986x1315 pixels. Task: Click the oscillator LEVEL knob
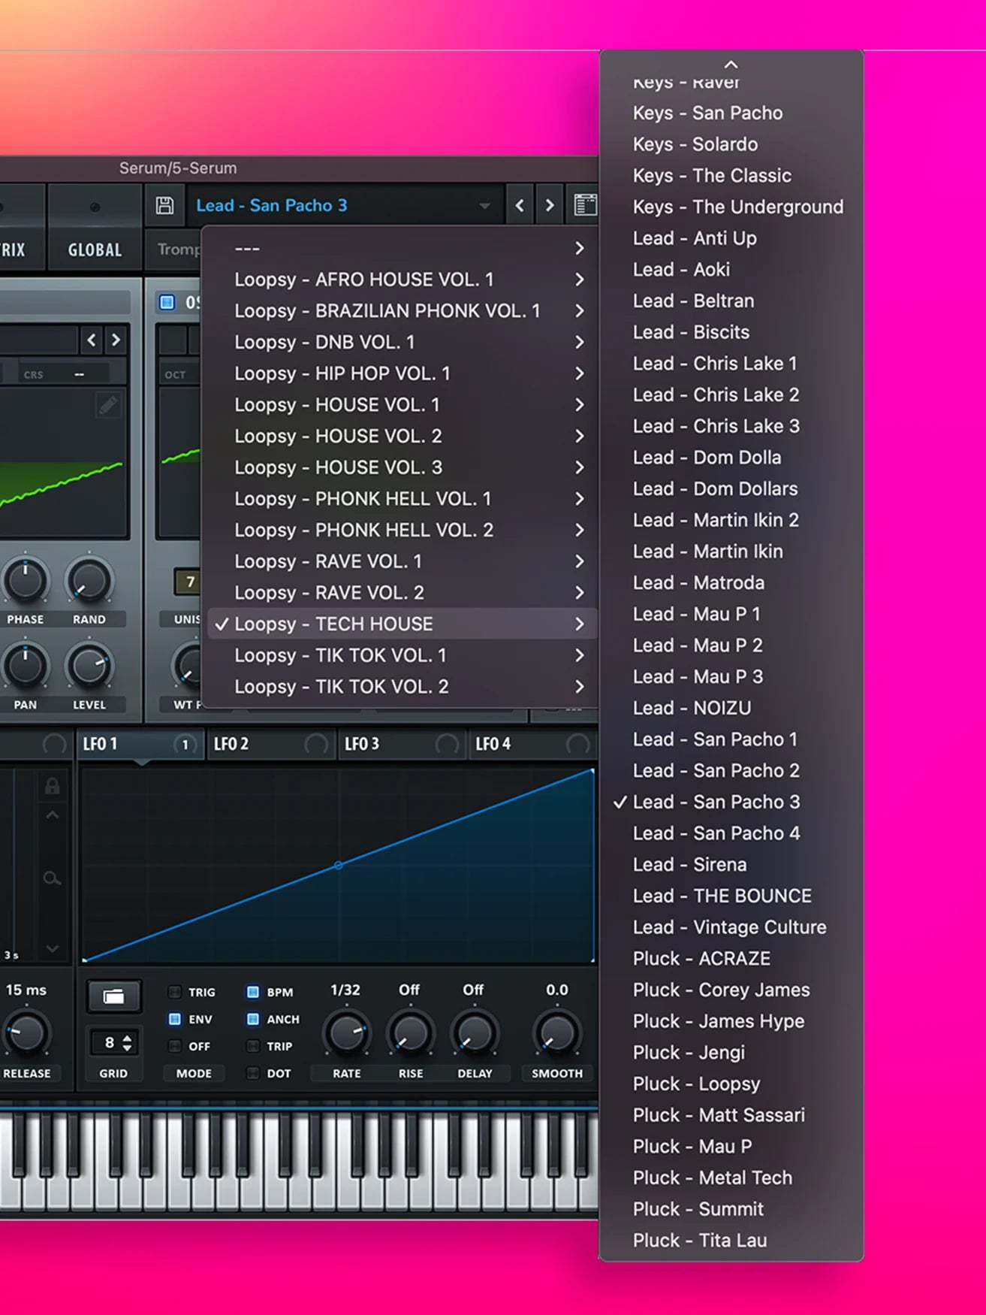89,667
